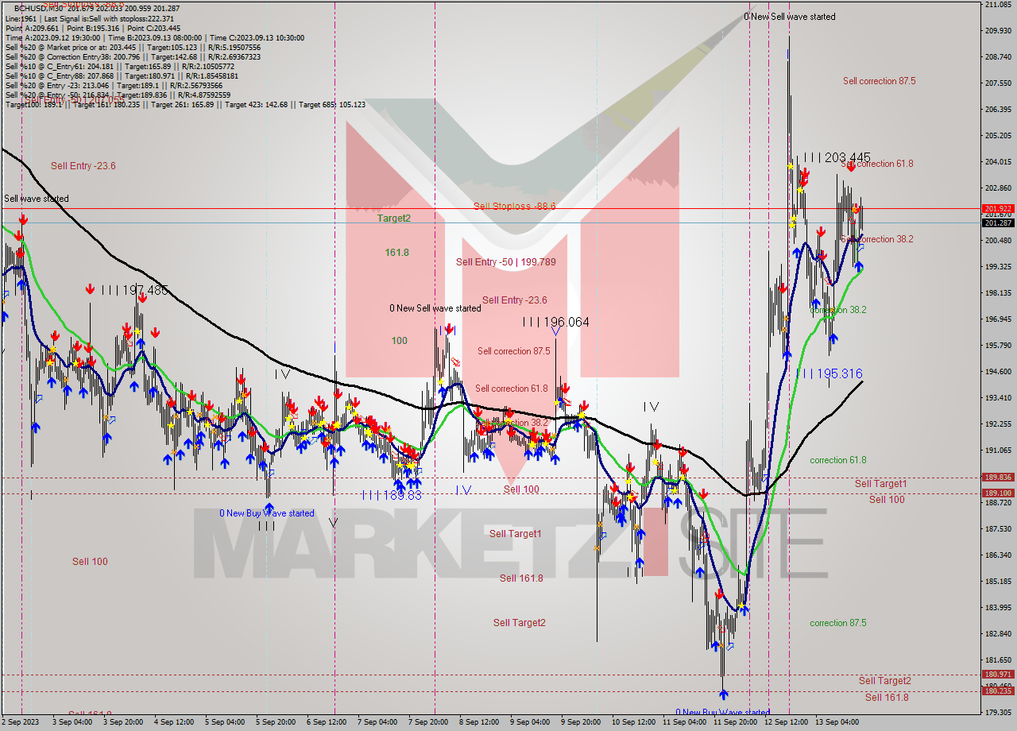Click the '6 Sep 12:00' time label
1017x731 pixels.
pyautogui.click(x=327, y=722)
